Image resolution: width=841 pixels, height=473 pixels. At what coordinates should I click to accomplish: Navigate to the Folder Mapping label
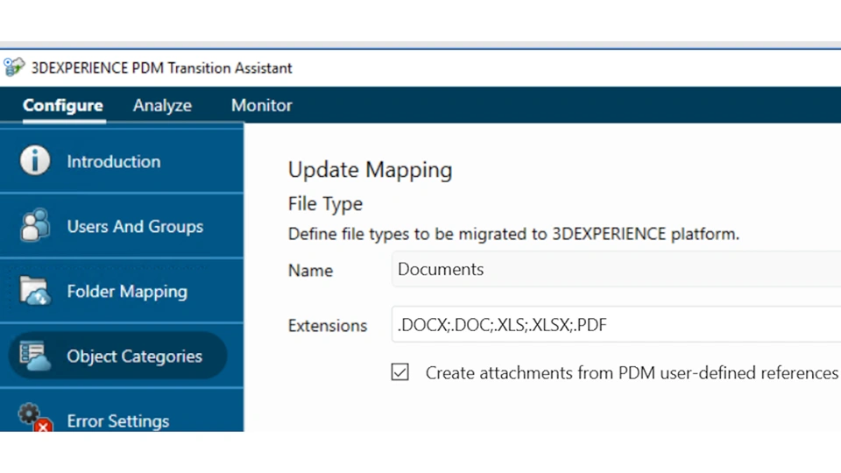coord(127,291)
